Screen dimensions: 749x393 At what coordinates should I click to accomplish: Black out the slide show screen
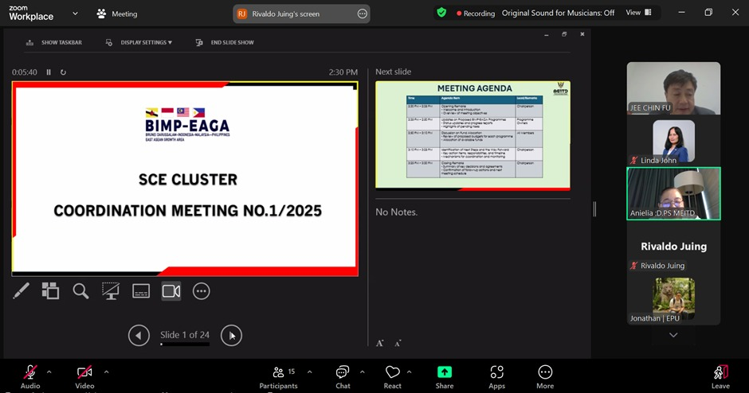[111, 291]
